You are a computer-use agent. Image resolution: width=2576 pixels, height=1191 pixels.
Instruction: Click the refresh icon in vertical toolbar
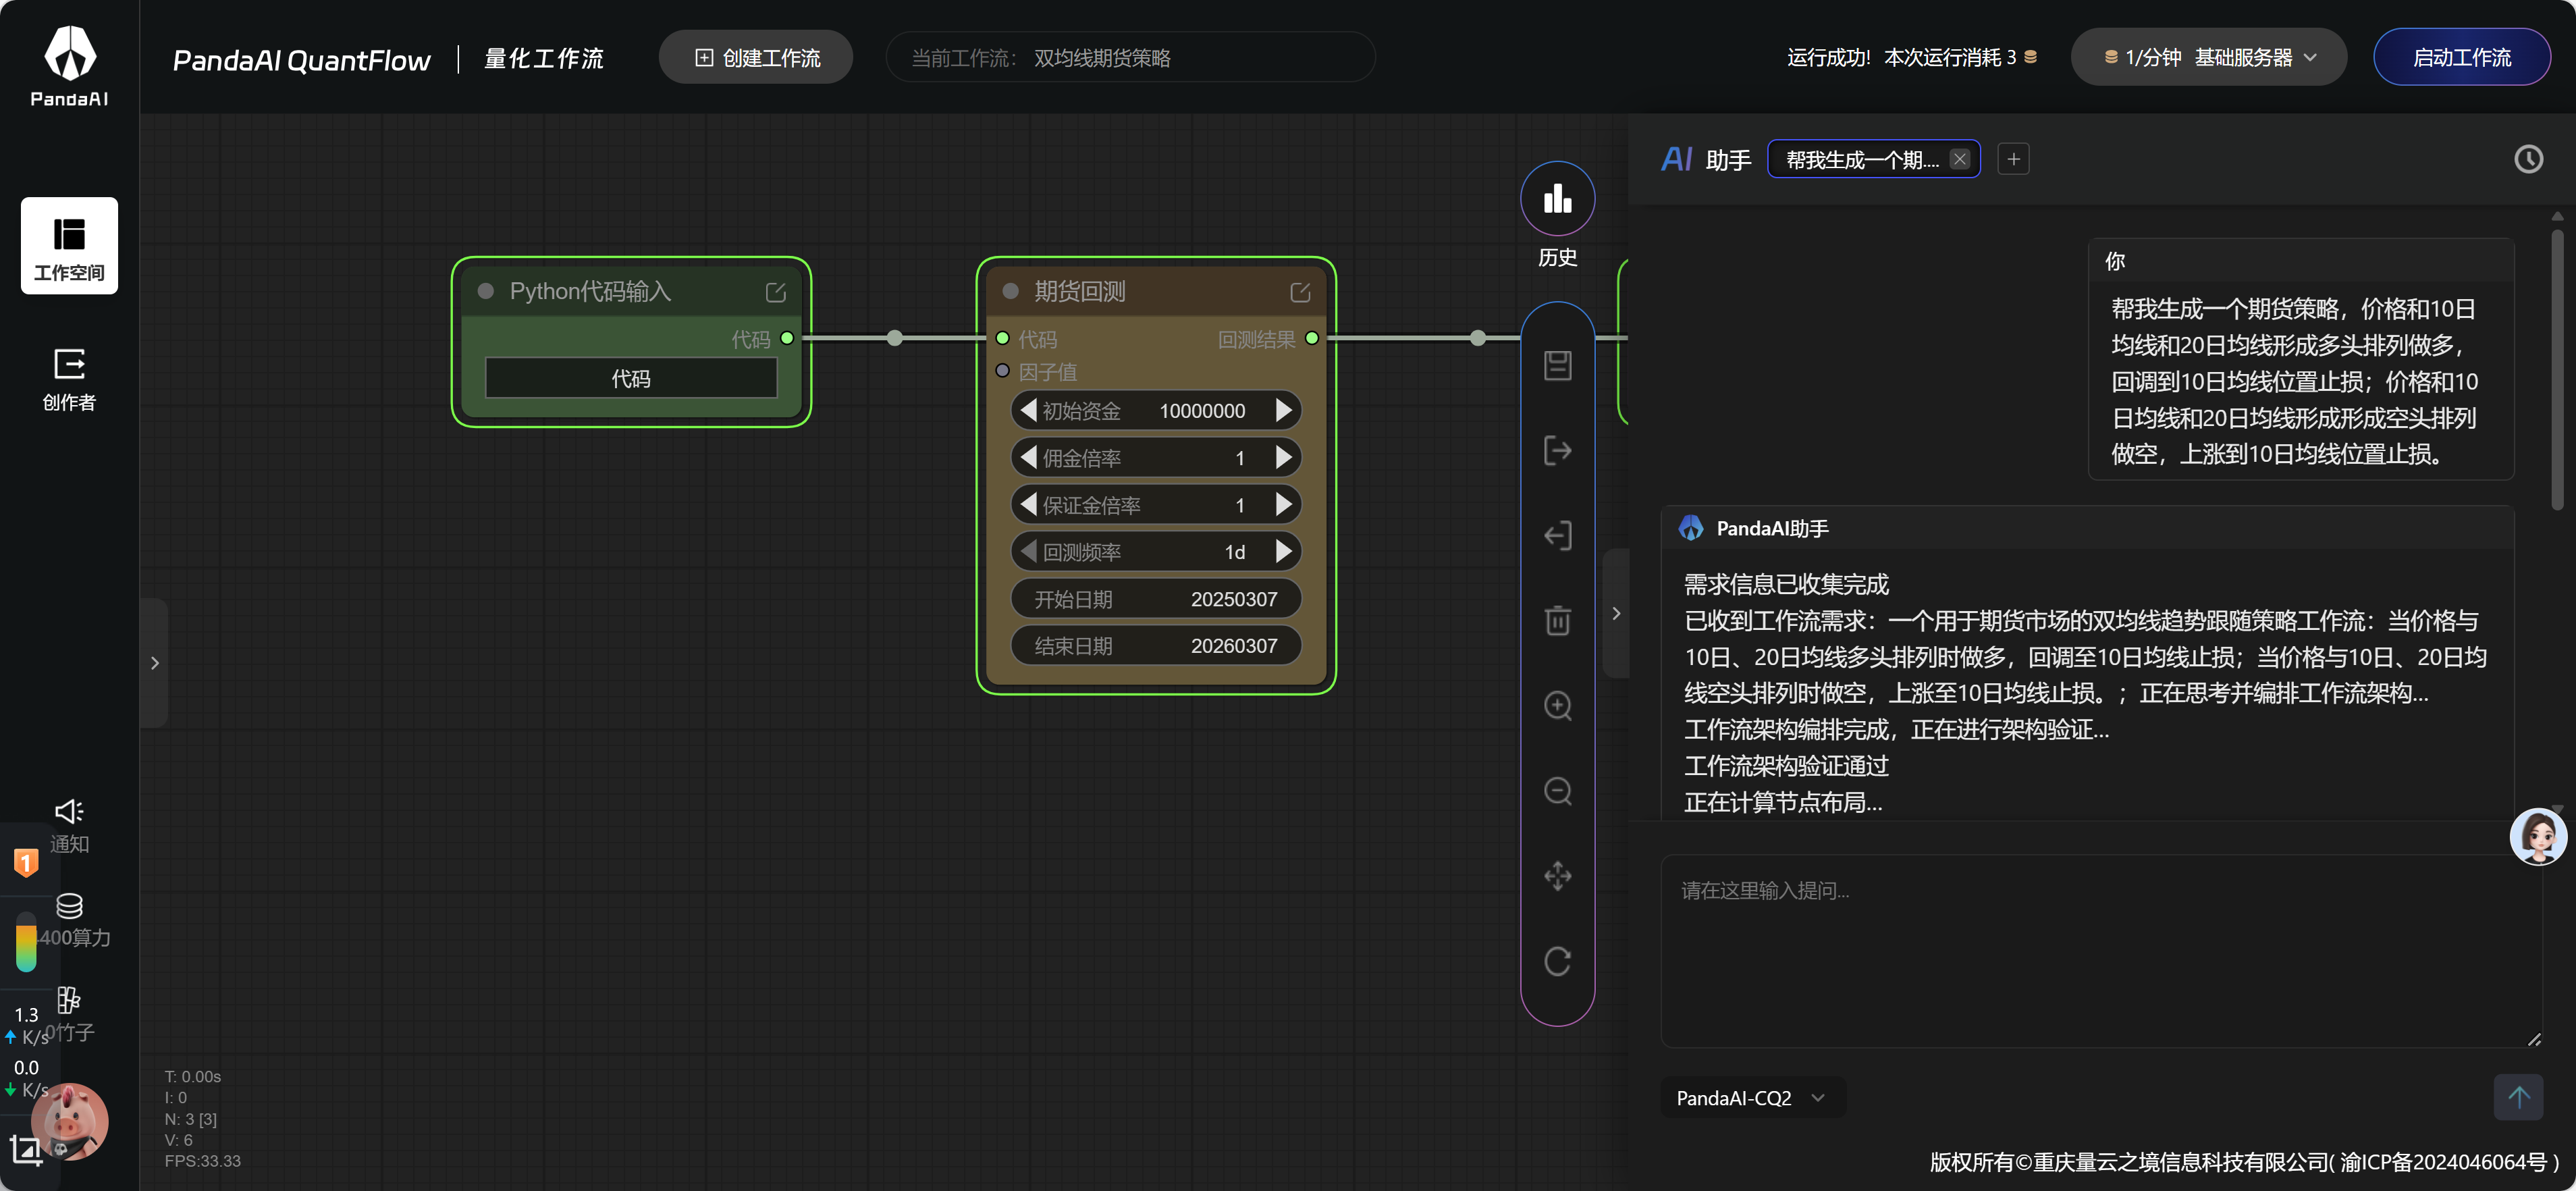[x=1557, y=961]
